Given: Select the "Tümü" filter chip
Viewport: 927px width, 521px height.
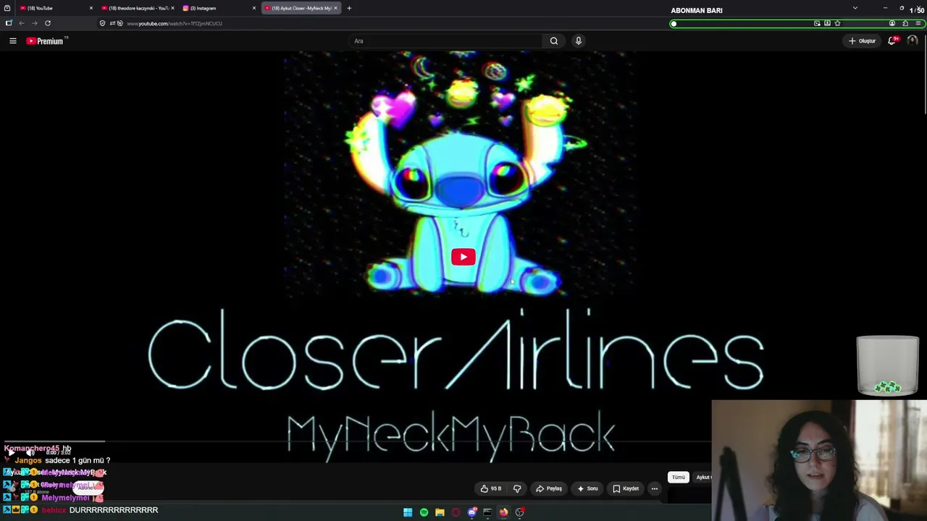Looking at the screenshot, I should click(x=678, y=478).
